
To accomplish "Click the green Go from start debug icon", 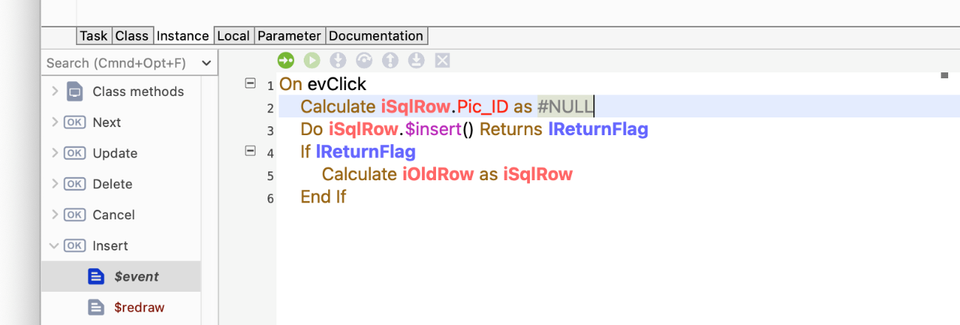I will click(x=286, y=61).
